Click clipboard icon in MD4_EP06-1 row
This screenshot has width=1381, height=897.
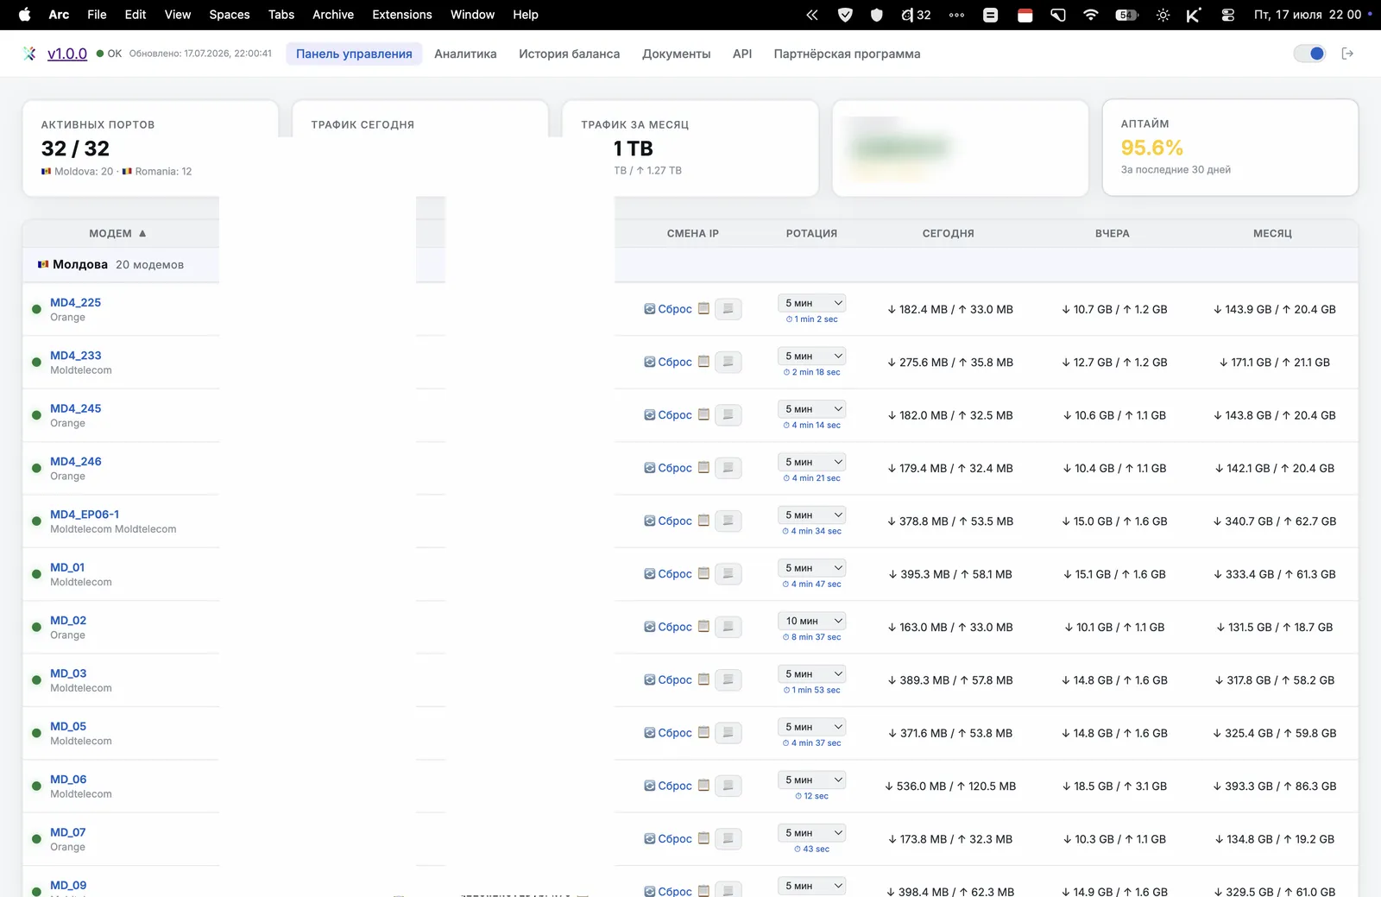click(703, 521)
